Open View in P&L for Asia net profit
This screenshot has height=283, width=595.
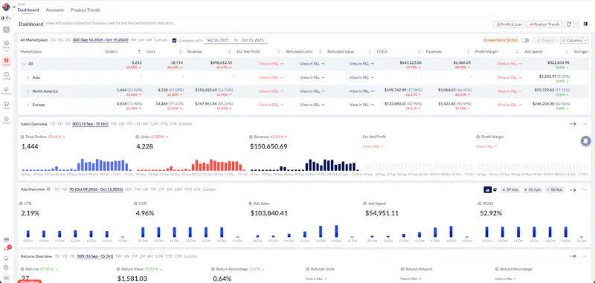(271, 78)
